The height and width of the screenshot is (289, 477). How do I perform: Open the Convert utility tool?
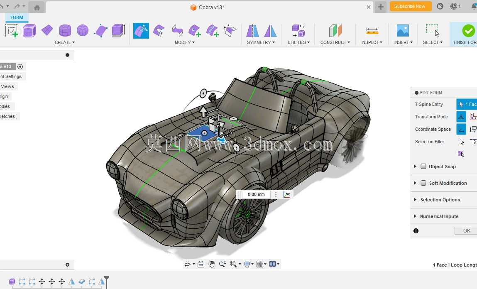click(x=298, y=30)
